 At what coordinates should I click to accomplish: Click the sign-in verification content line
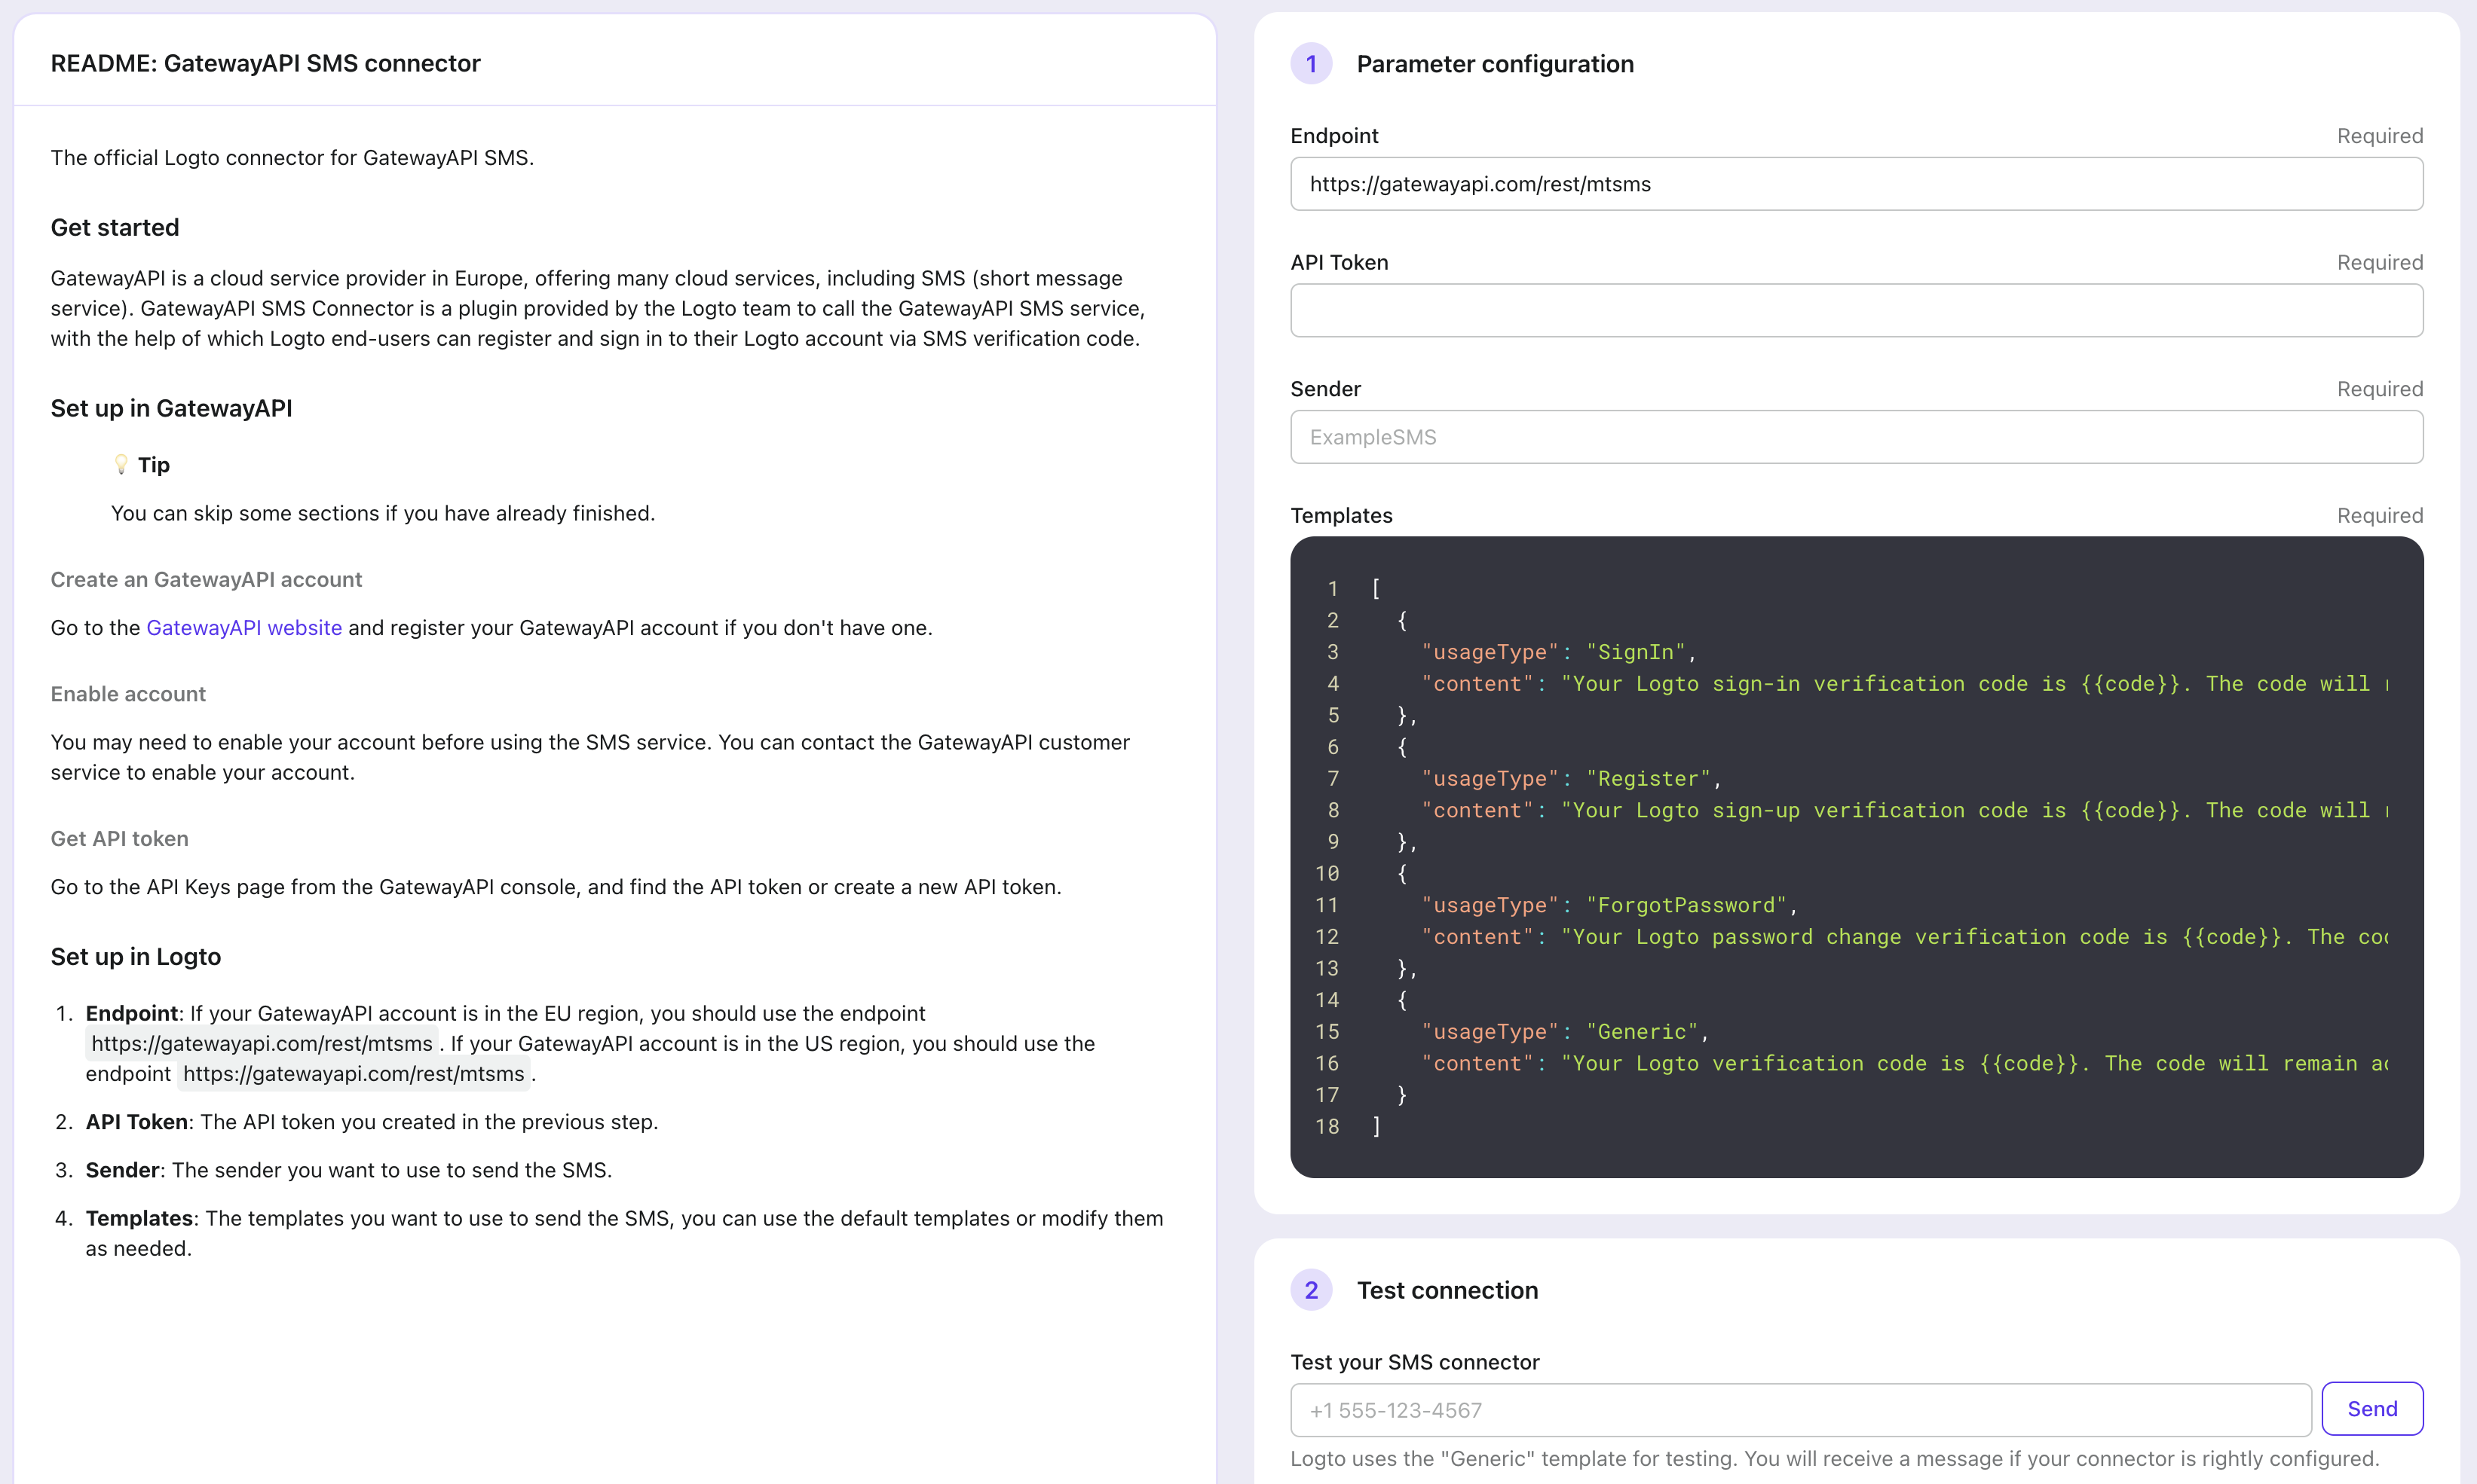point(1905,684)
